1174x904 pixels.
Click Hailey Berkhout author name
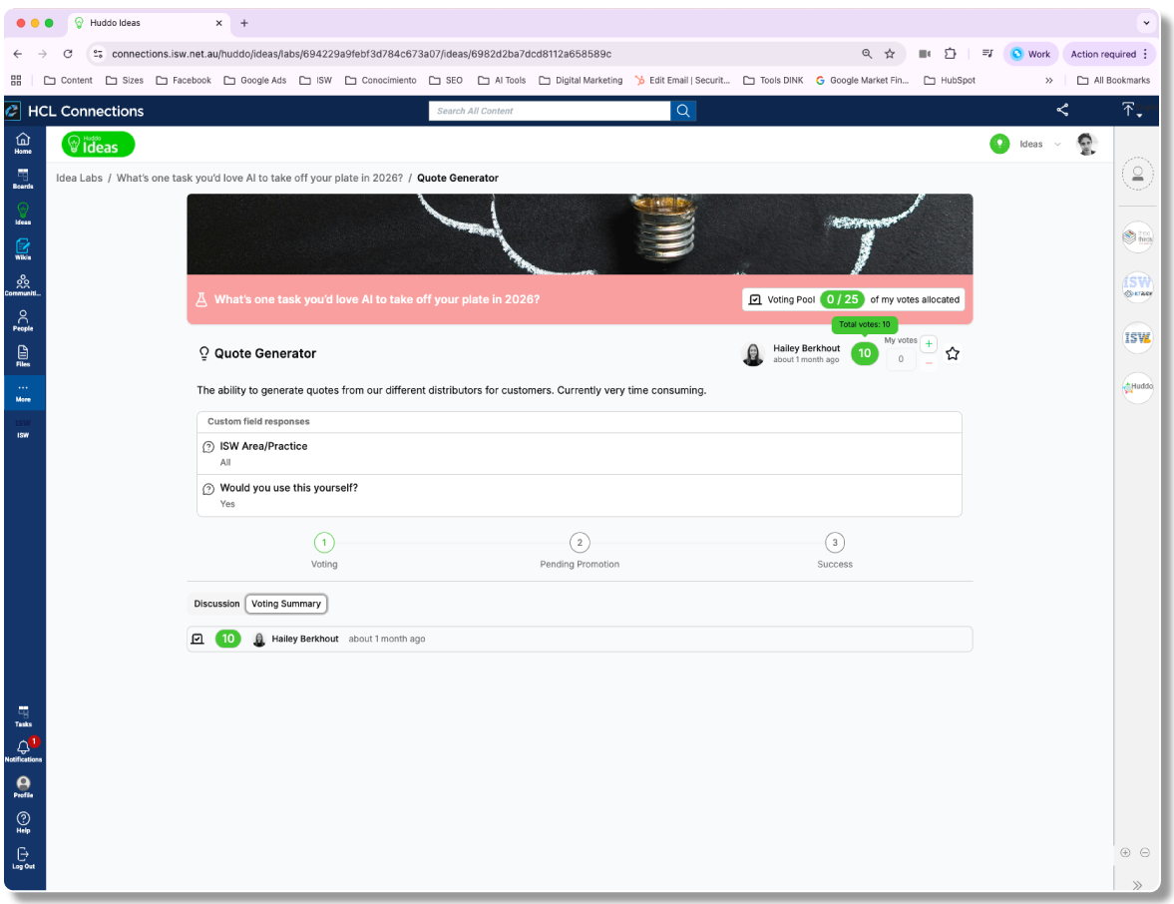806,348
